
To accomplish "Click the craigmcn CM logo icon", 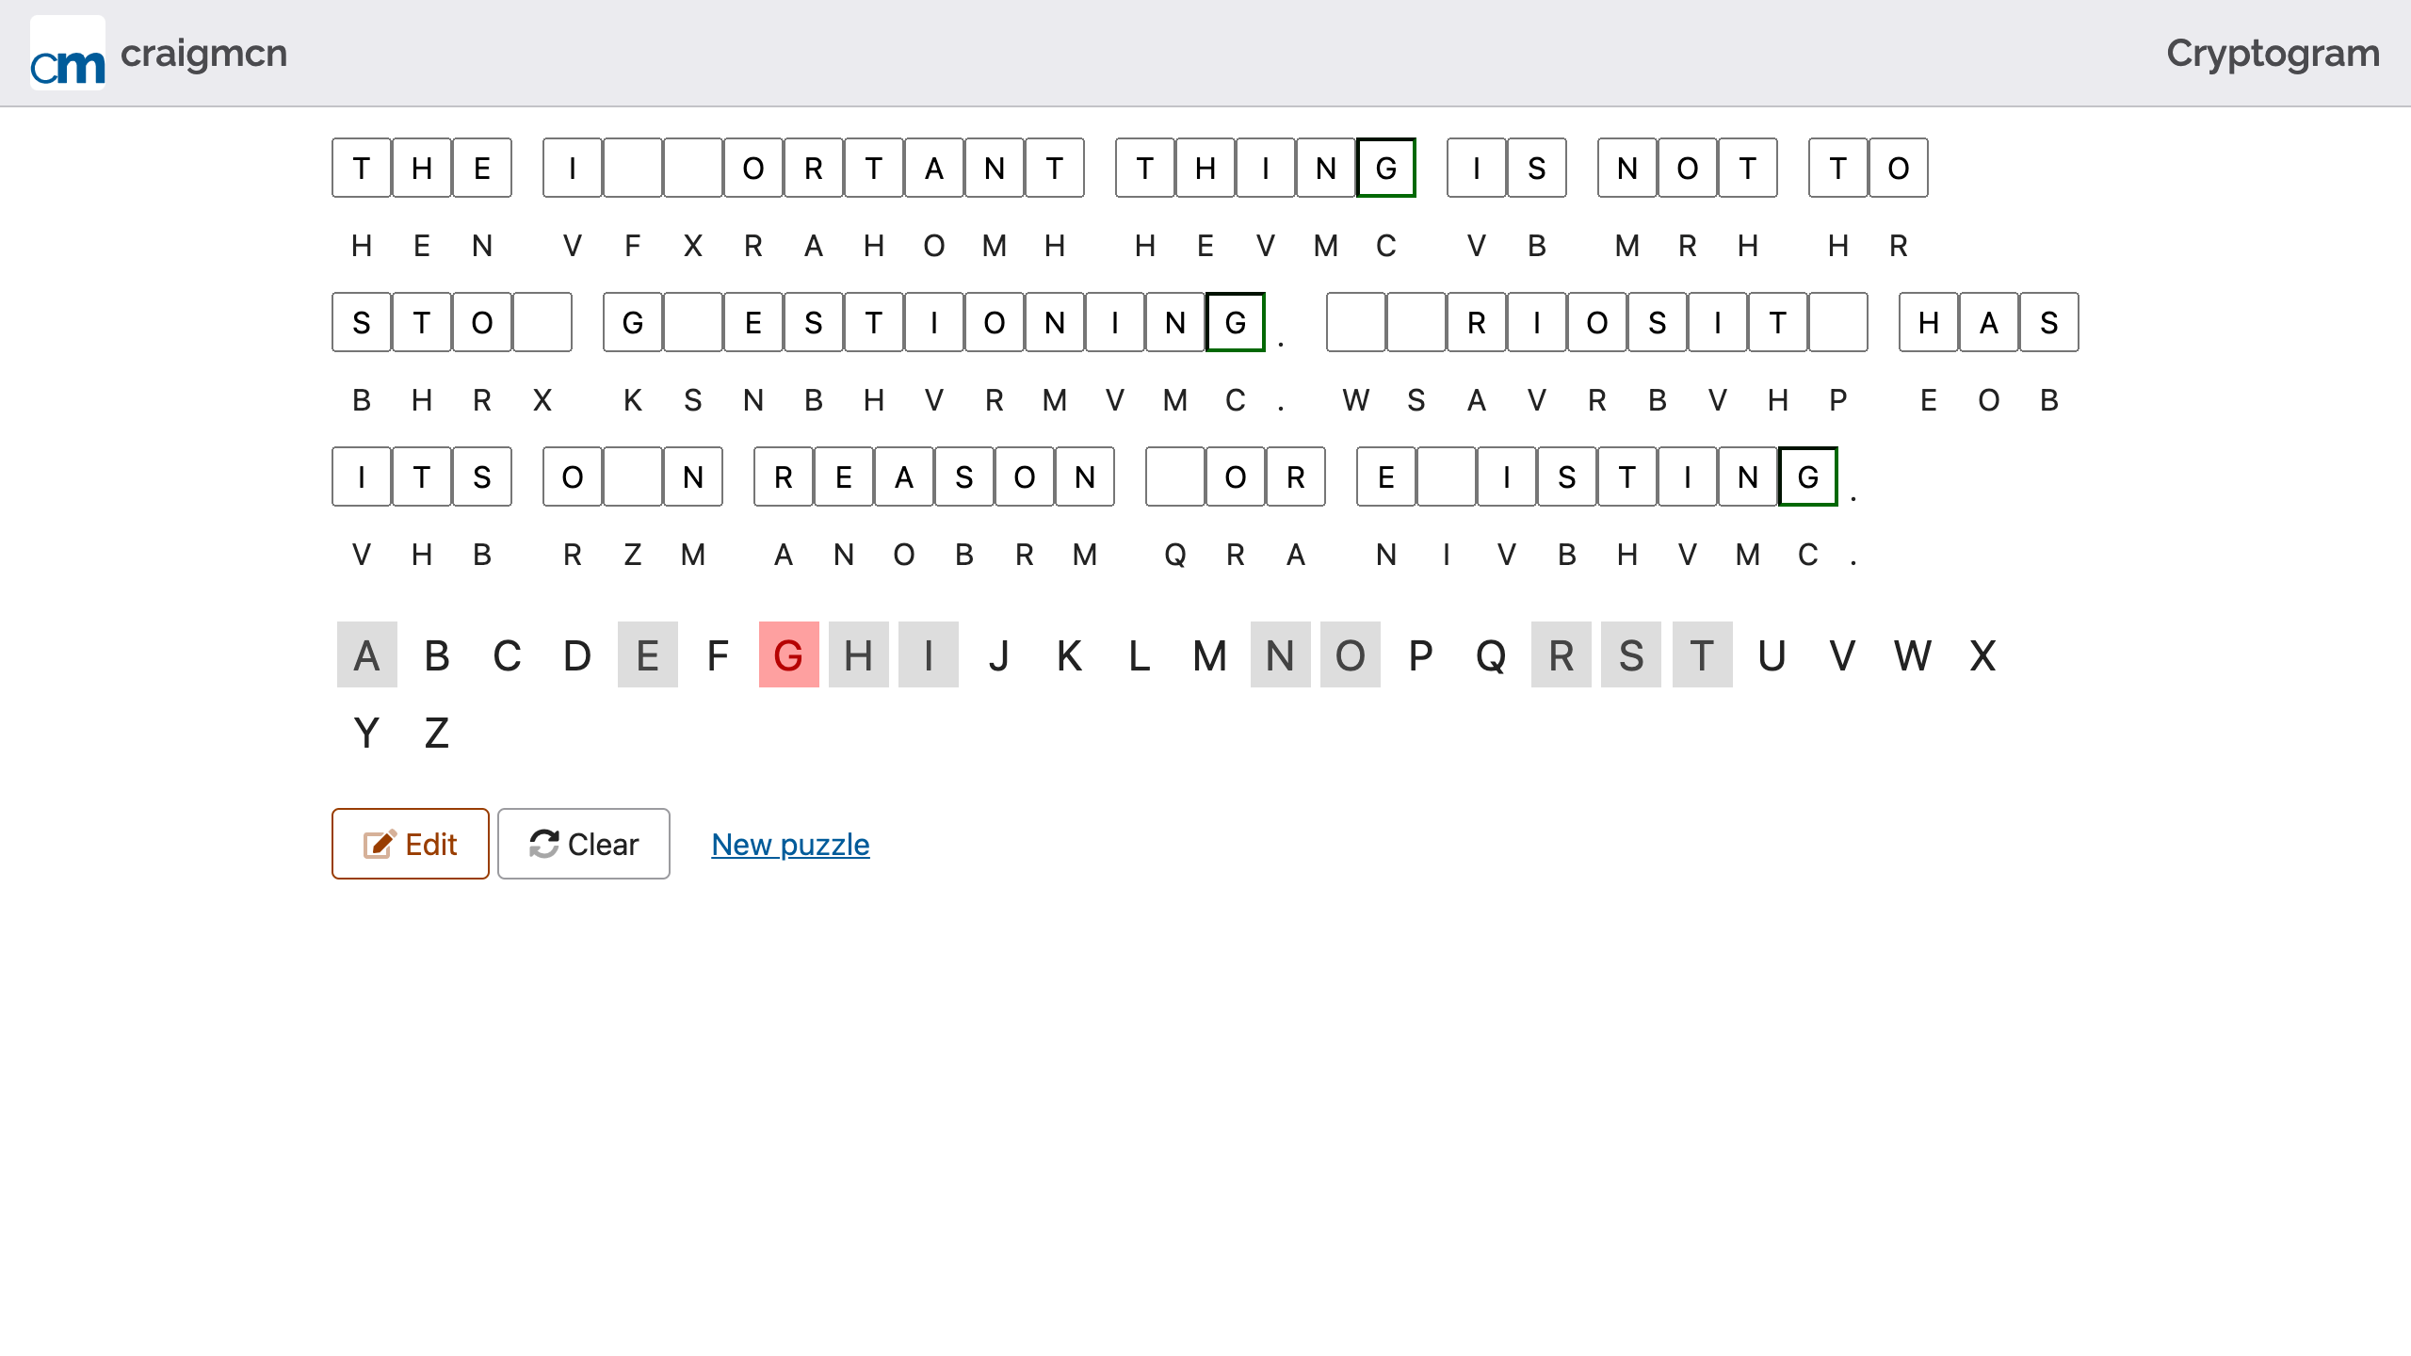I will point(68,54).
